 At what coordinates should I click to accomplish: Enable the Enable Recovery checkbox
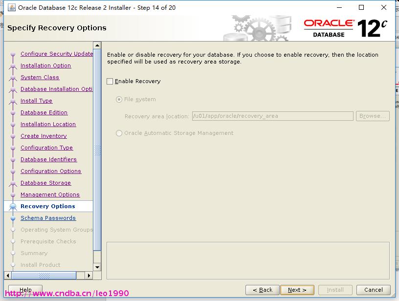pyautogui.click(x=110, y=81)
